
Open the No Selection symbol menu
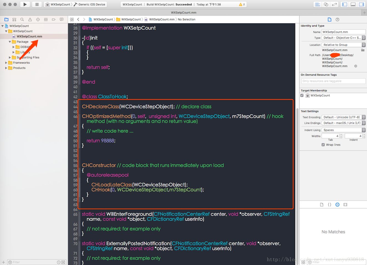(x=187, y=19)
